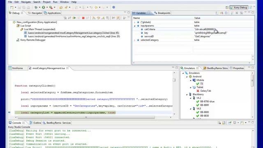Image resolution: width=263 pixels, height=148 pixels.
Task: Click the Step Return debug icon
Action: pyautogui.click(x=103, y=18)
